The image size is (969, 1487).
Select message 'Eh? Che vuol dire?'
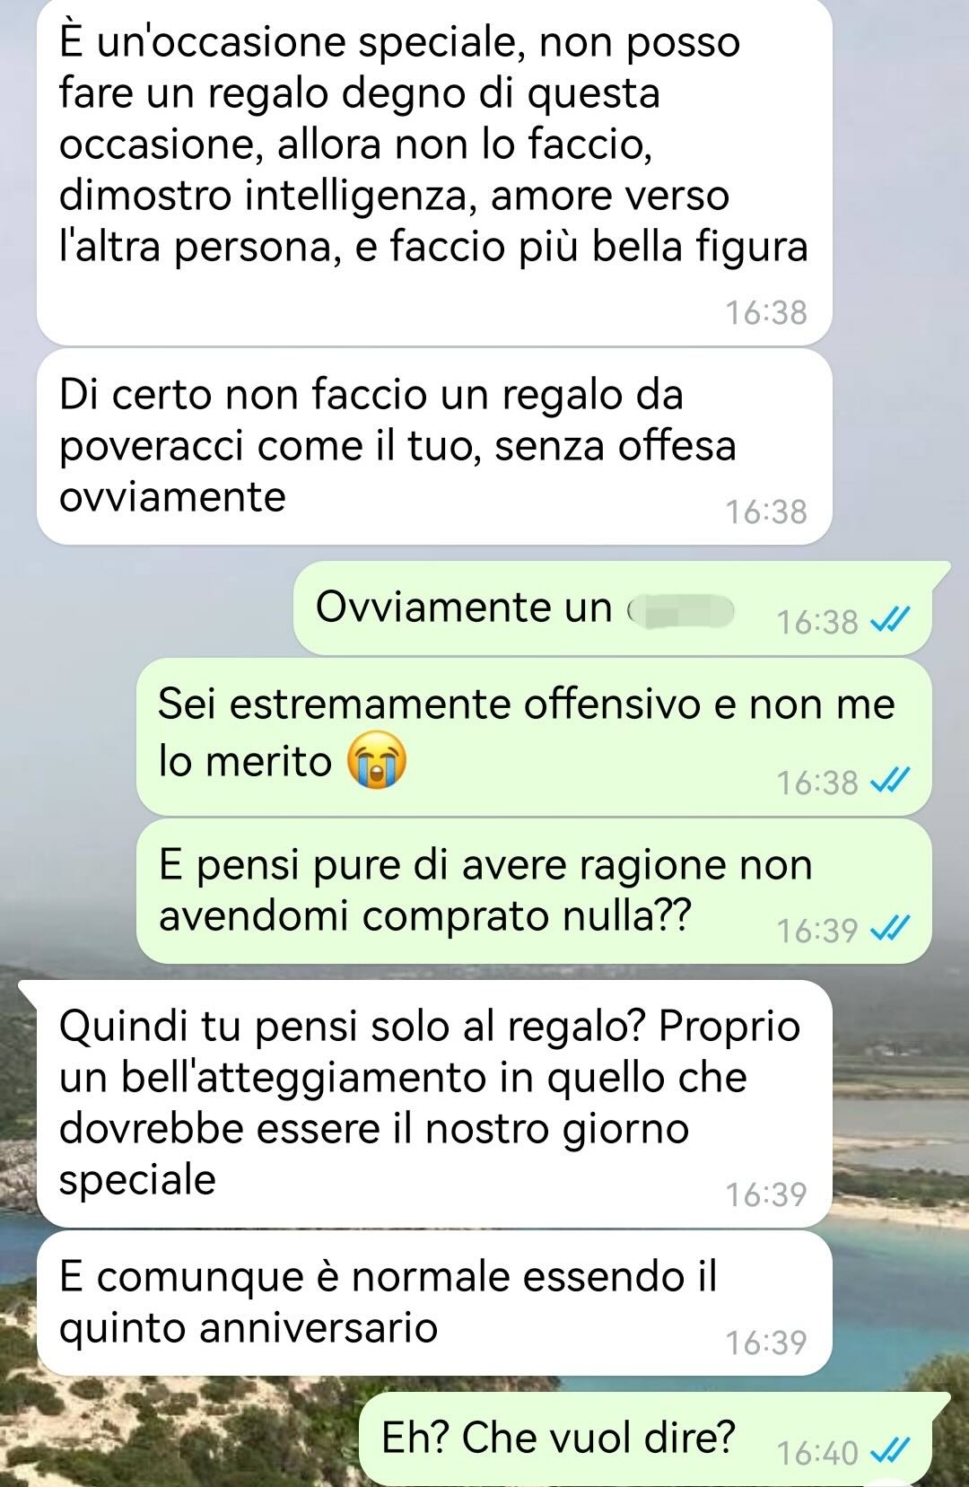[655, 1439]
